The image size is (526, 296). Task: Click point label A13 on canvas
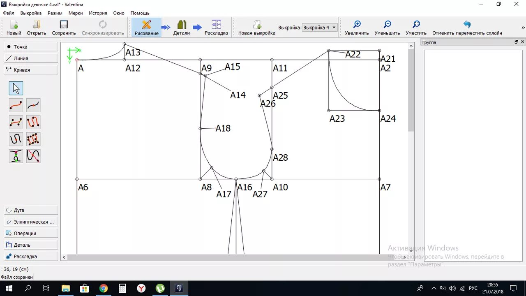coord(133,52)
